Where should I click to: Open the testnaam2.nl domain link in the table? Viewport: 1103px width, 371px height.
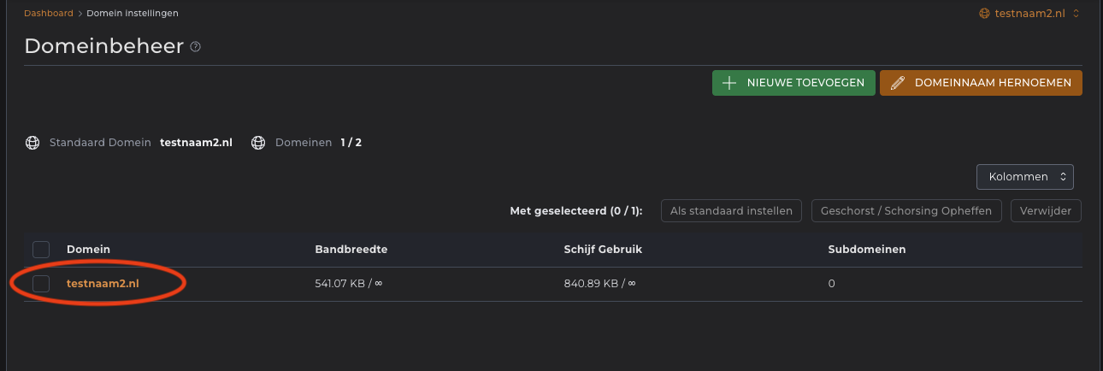coord(103,284)
